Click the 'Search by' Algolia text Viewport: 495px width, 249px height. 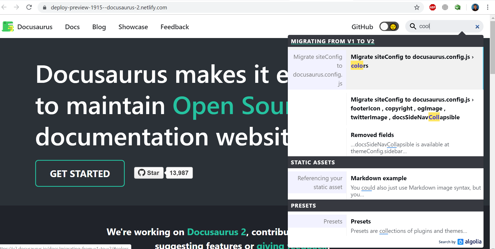(447, 242)
